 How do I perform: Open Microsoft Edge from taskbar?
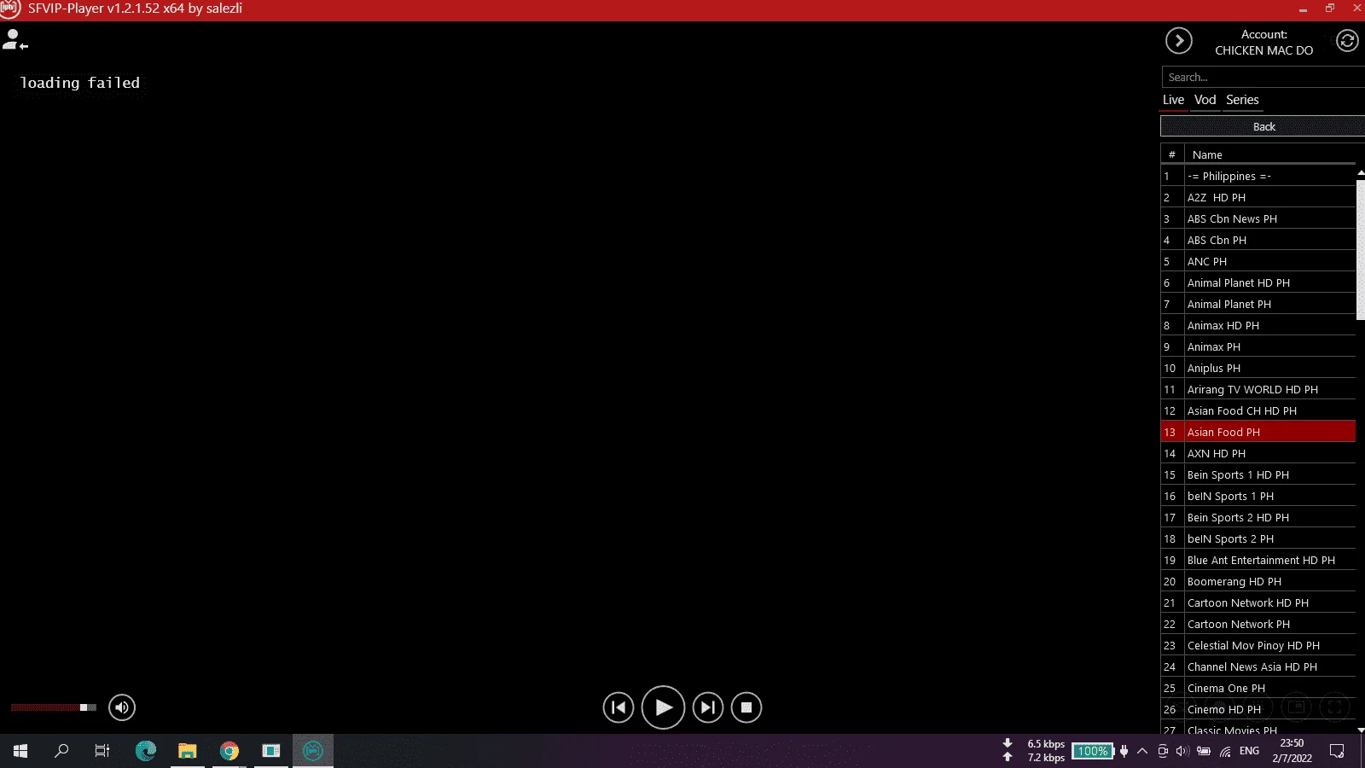pyautogui.click(x=146, y=751)
